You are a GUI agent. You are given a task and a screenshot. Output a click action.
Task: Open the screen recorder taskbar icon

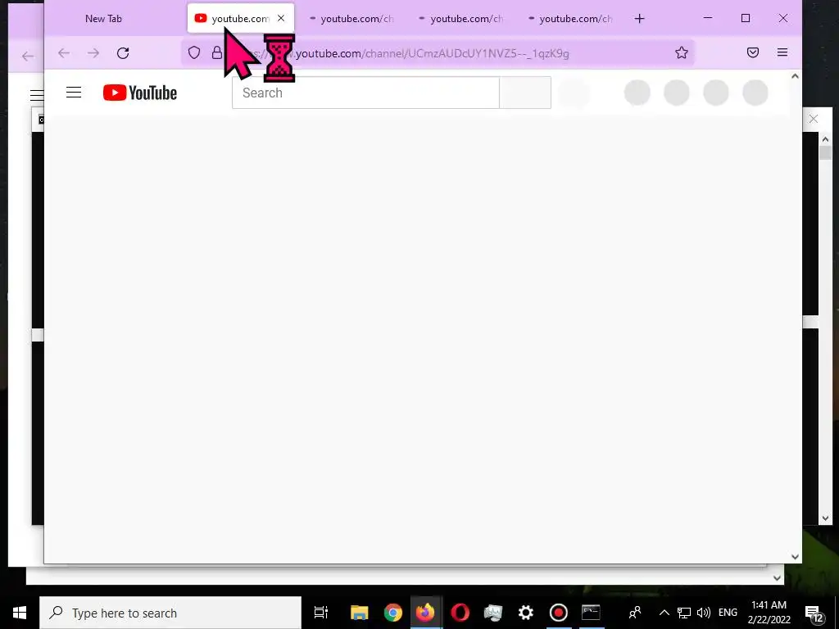558,613
